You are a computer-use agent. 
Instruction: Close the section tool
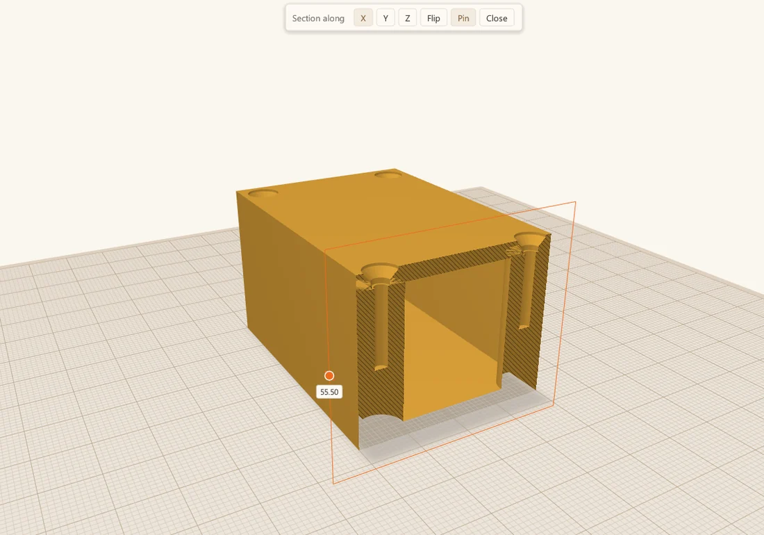pos(497,18)
